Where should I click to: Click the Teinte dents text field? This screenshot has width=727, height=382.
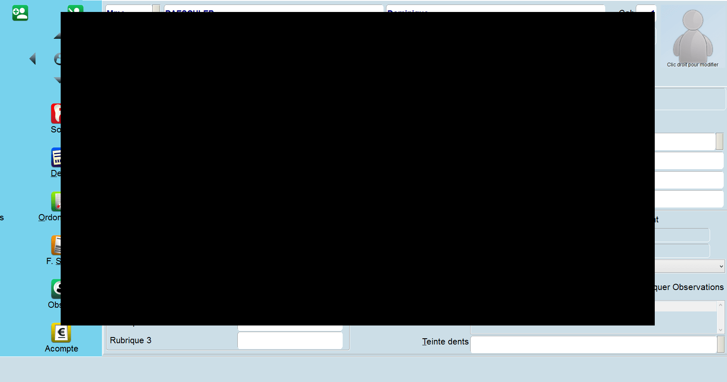594,344
